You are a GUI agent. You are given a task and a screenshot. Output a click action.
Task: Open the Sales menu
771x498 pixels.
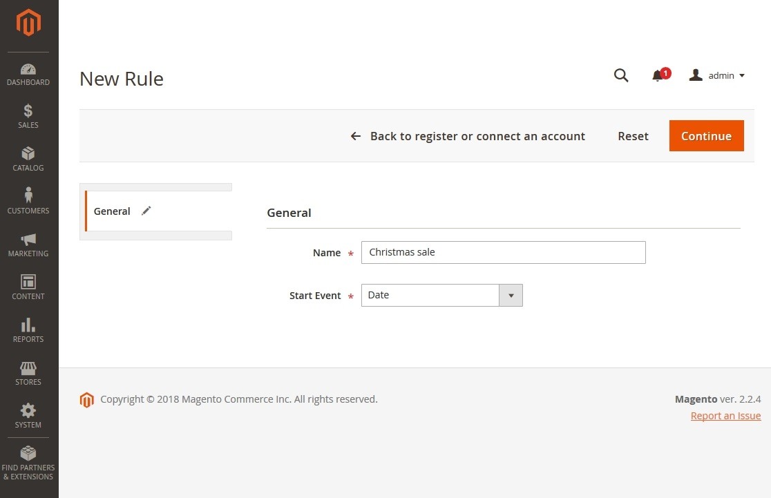click(28, 117)
